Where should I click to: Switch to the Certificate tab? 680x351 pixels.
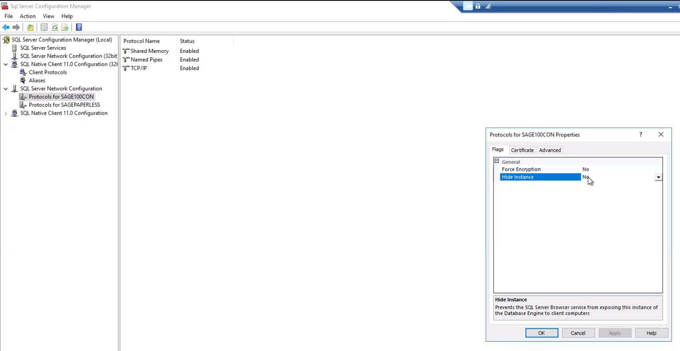[x=522, y=150]
